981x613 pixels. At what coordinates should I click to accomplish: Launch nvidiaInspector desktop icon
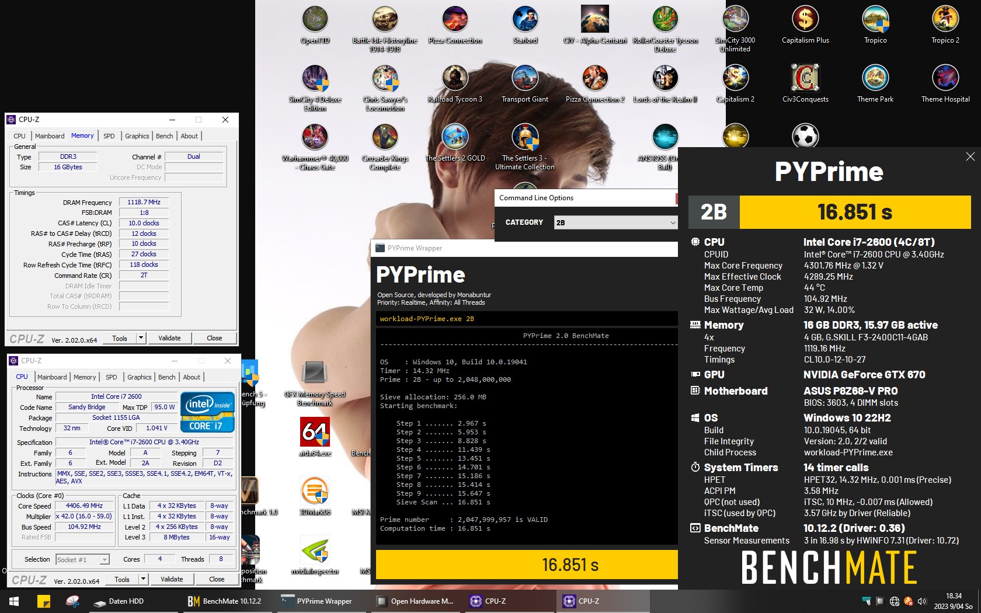pos(315,555)
